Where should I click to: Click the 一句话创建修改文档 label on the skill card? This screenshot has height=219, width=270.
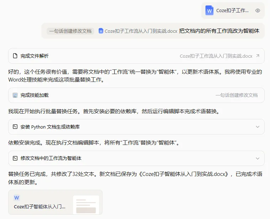click(237, 95)
